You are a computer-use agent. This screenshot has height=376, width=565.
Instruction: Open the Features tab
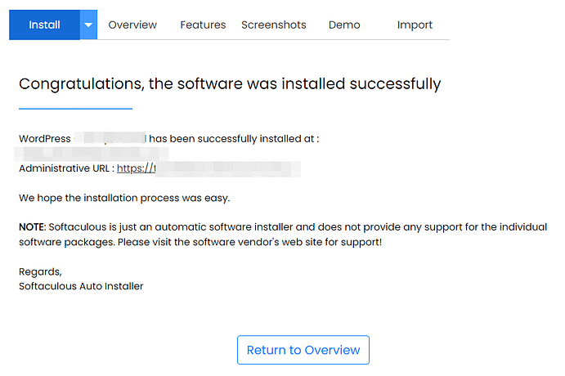(203, 25)
